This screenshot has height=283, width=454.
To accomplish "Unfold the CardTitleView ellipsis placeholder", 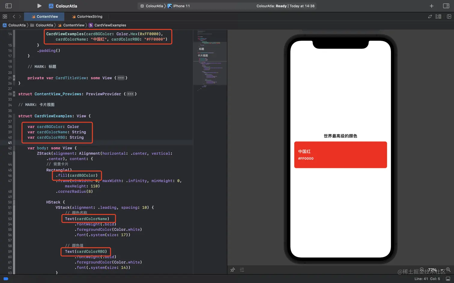I will [x=121, y=78].
